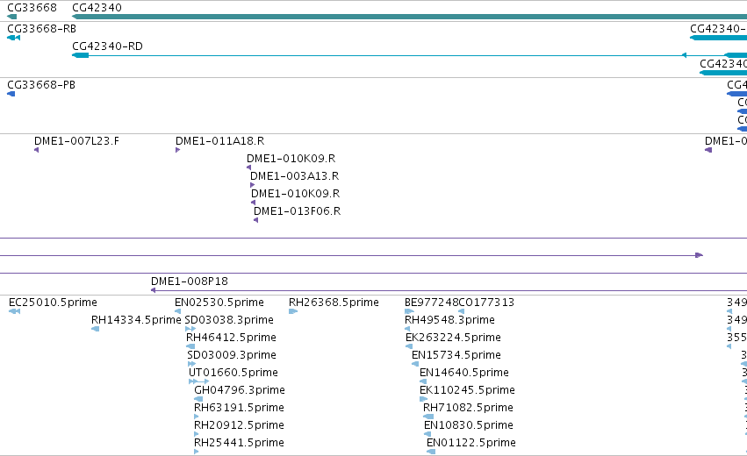
Task: Click protein CG33668-PB label
Action: click(x=41, y=85)
